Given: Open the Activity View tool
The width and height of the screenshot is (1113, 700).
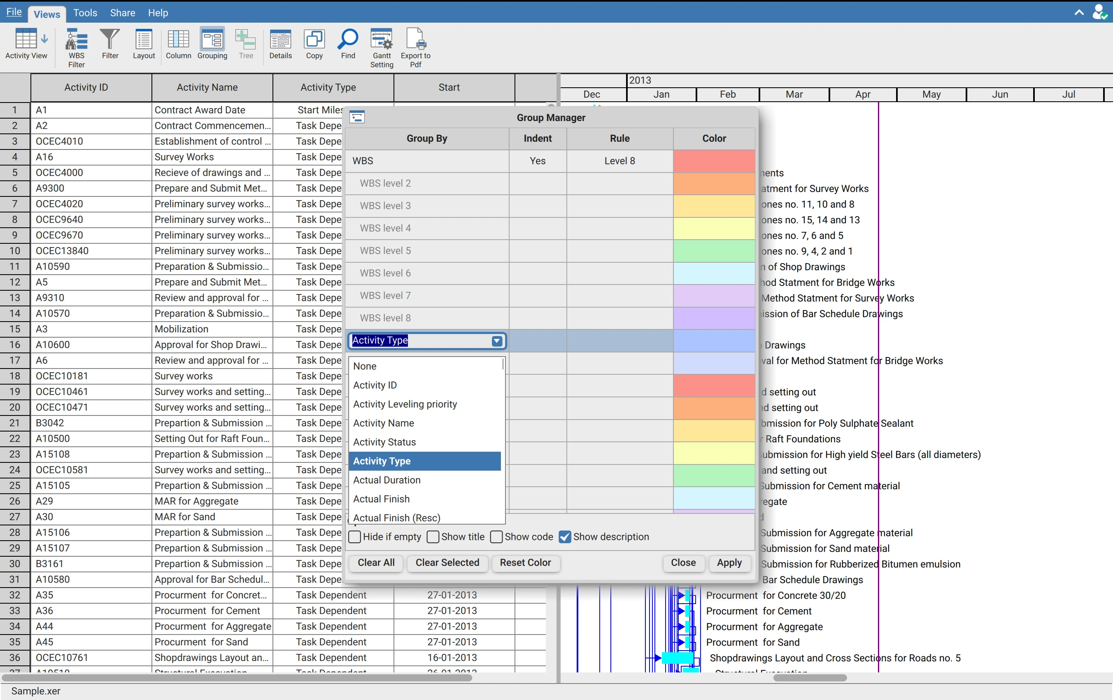Looking at the screenshot, I should tap(26, 44).
